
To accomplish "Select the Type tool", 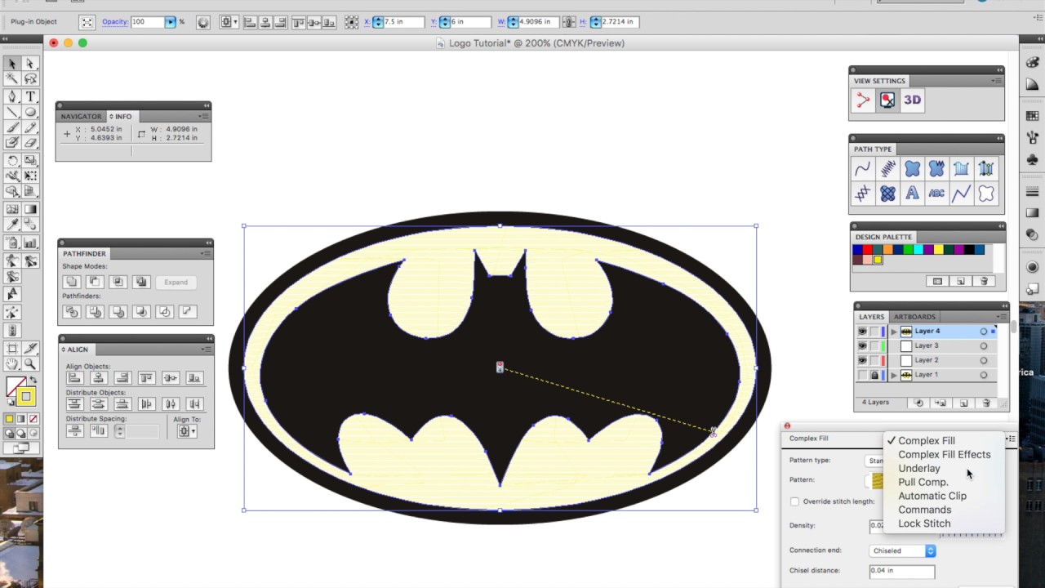I will tap(30, 96).
